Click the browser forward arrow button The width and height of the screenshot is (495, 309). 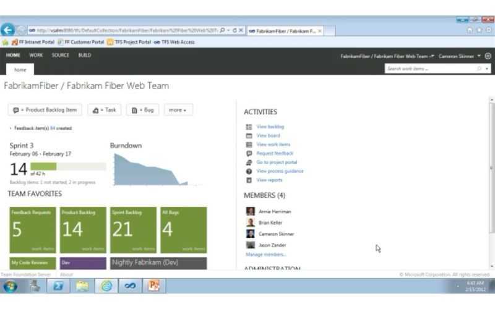point(21,30)
